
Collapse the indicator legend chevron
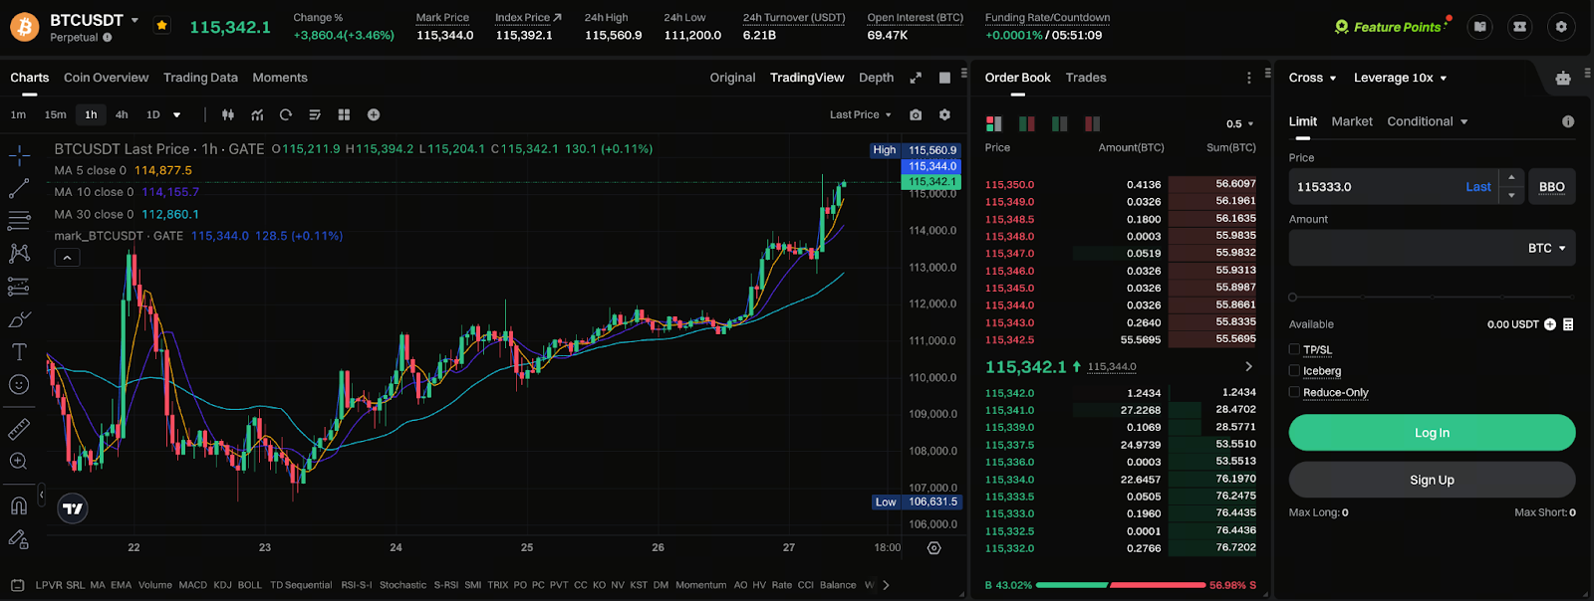pos(67,258)
